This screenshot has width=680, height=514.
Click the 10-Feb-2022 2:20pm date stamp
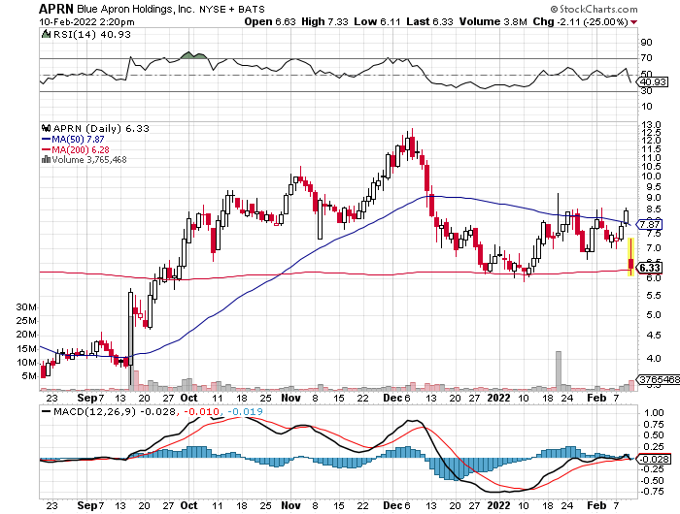click(86, 21)
